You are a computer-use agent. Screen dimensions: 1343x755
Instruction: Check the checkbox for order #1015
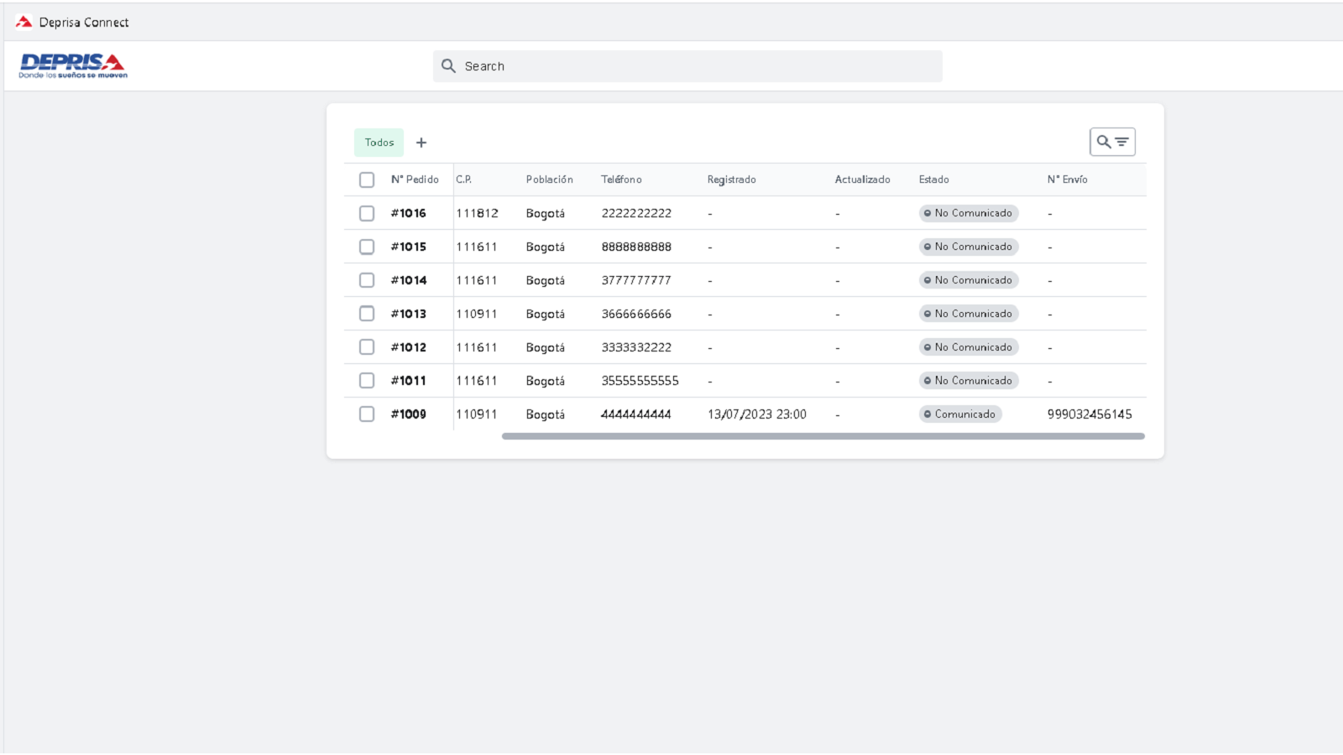[367, 246]
